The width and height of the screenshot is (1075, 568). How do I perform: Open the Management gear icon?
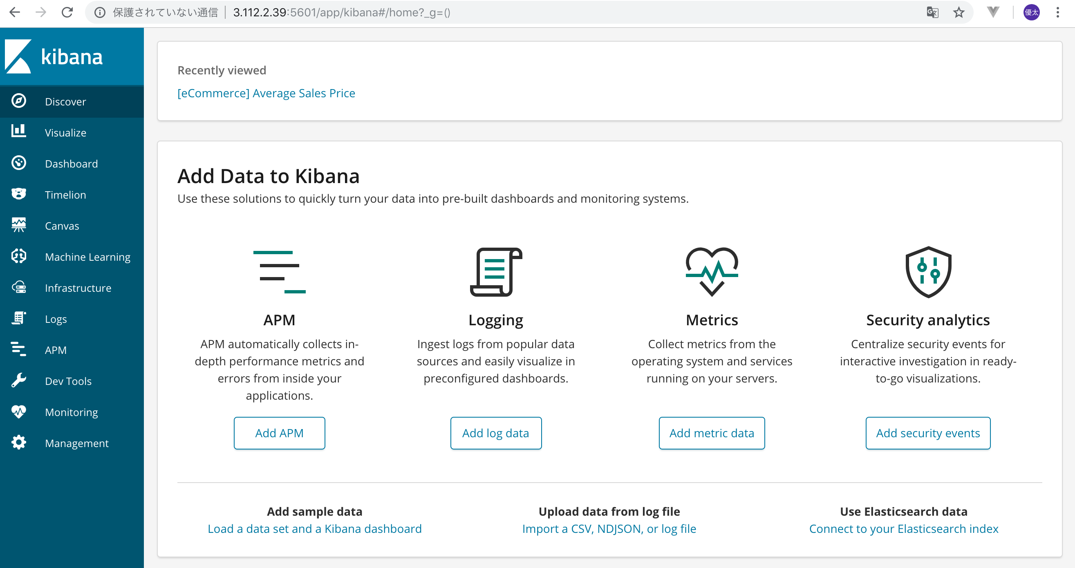pyautogui.click(x=19, y=443)
